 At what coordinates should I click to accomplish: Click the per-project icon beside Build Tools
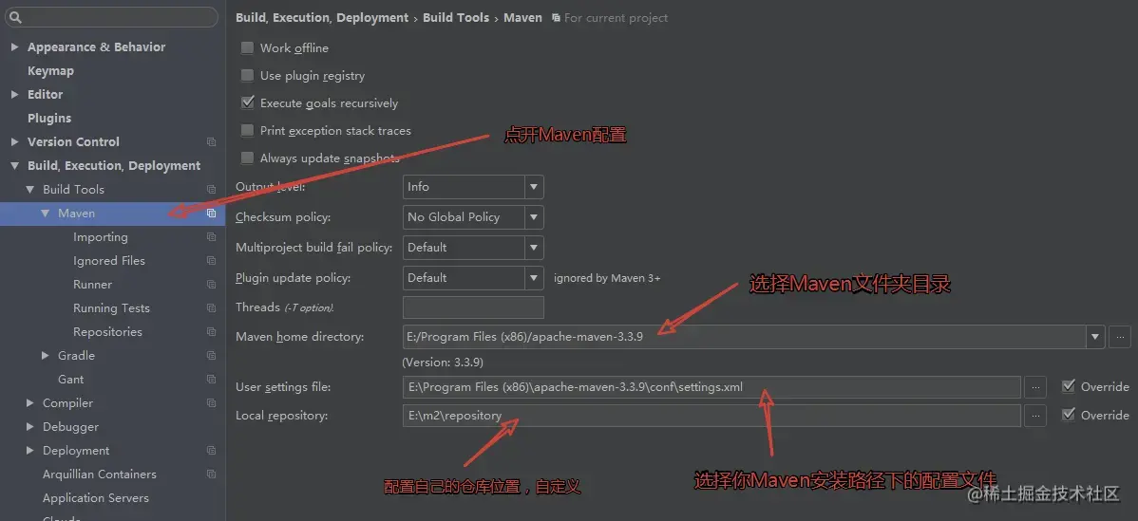pos(211,190)
